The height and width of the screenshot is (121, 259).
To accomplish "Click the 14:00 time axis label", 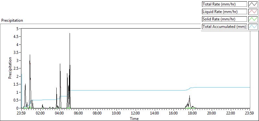I will (155, 114).
